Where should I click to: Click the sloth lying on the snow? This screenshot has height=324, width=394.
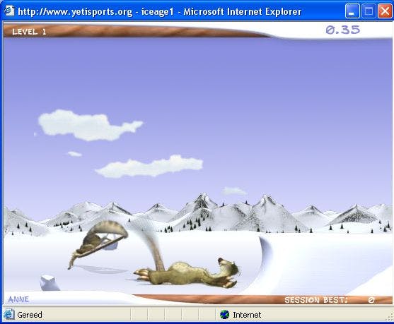pyautogui.click(x=187, y=273)
